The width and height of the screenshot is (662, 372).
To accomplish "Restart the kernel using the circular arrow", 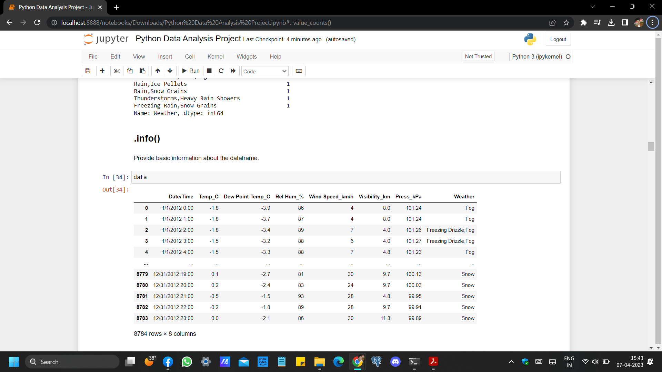I will point(221,71).
